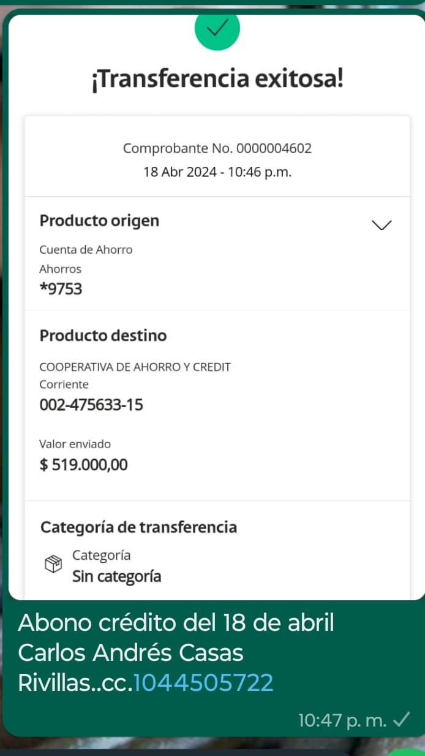
Task: Click the Producto destino heading
Action: click(103, 335)
